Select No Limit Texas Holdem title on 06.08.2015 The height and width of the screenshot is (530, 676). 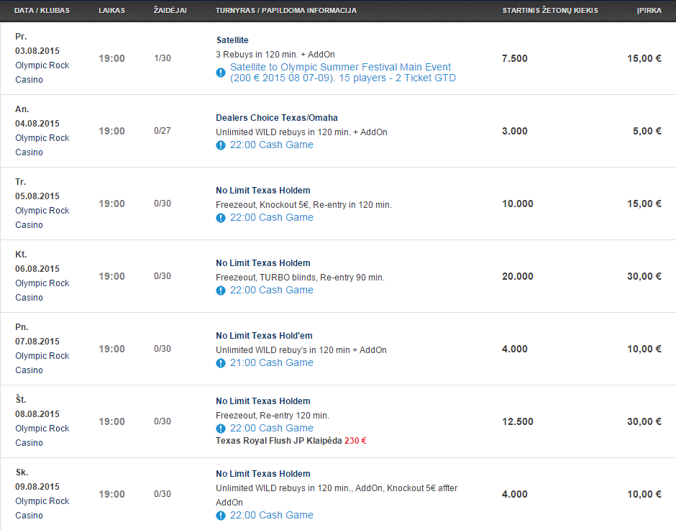[263, 263]
